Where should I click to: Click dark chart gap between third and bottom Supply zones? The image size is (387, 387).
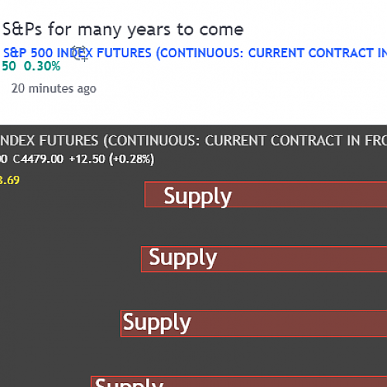click(x=258, y=356)
